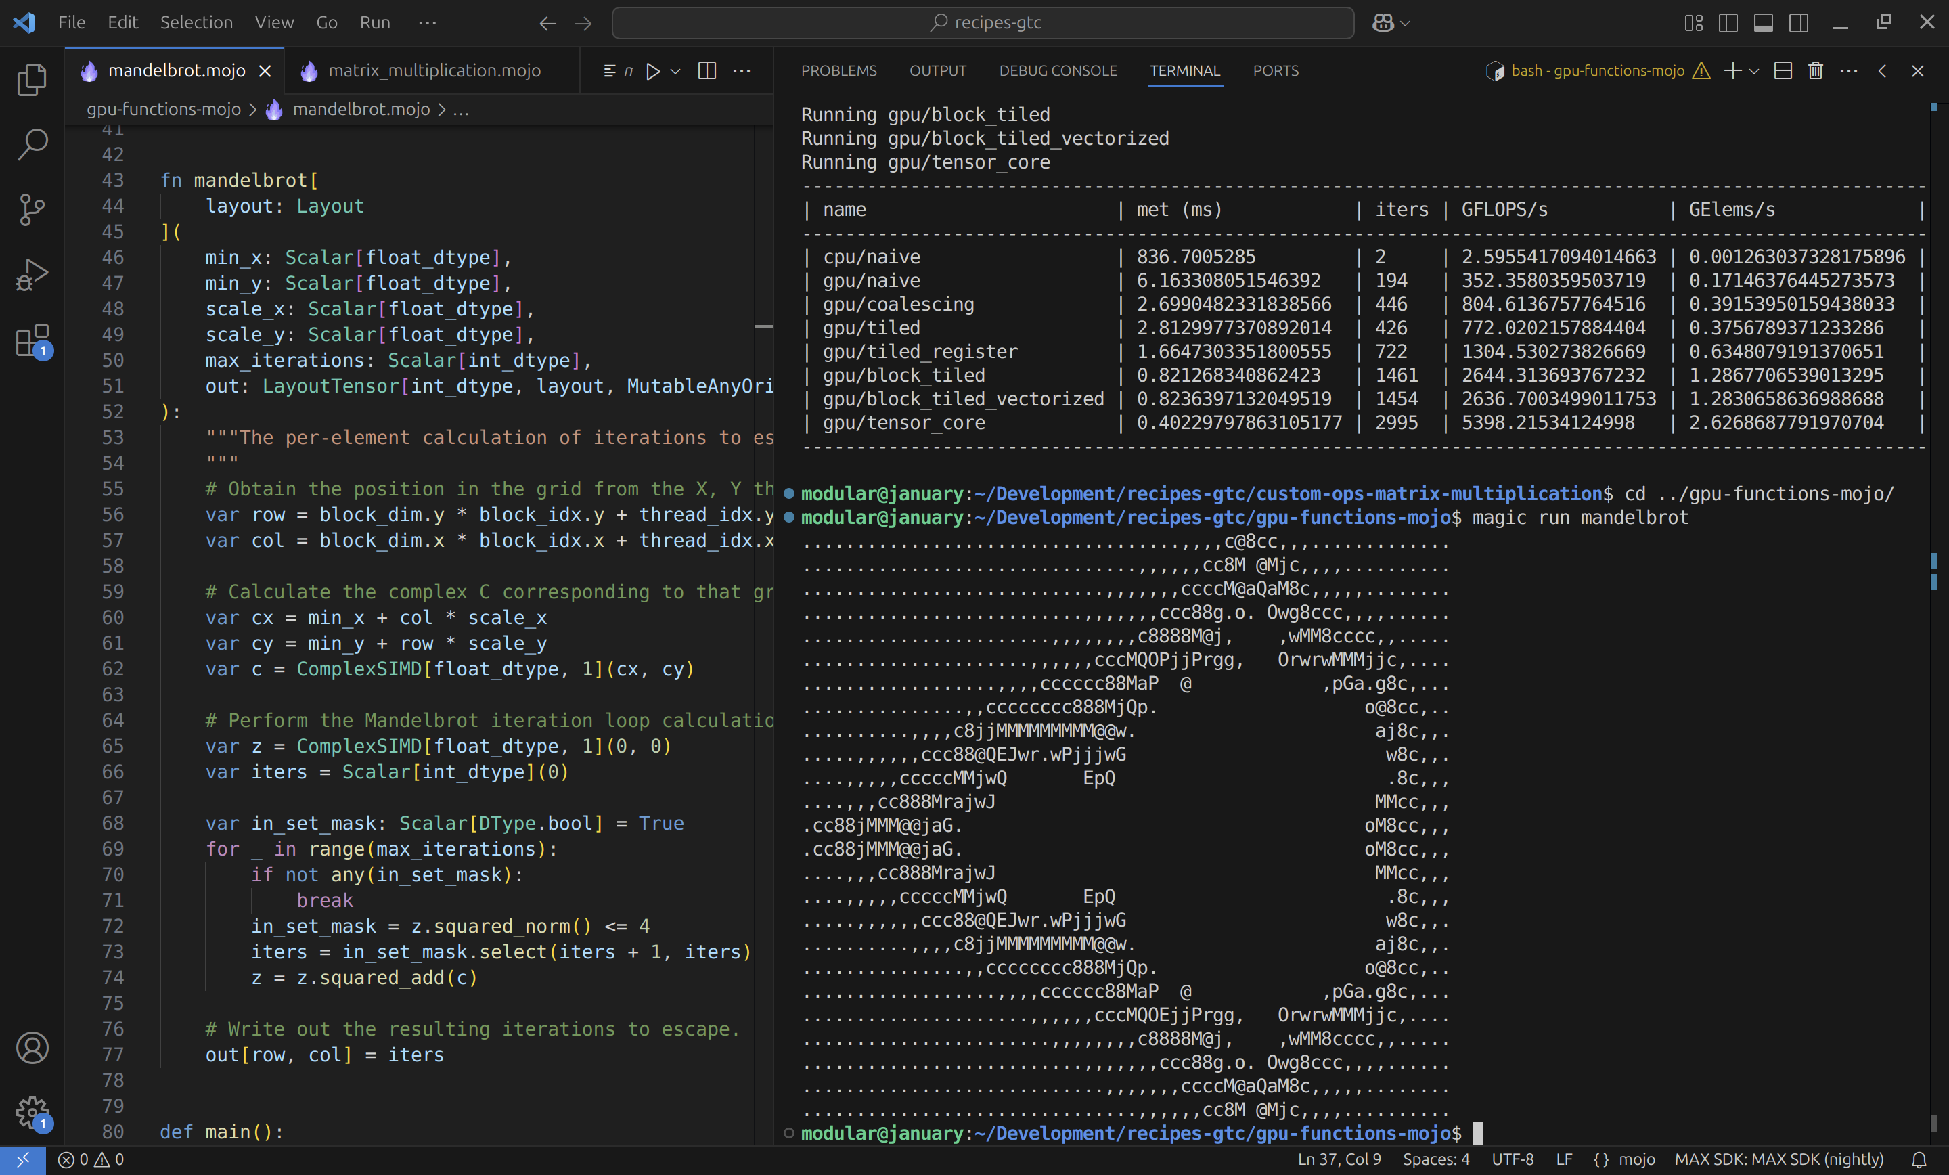Image resolution: width=1949 pixels, height=1175 pixels.
Task: Open the new terminal launch profile dropdown
Action: [1753, 71]
